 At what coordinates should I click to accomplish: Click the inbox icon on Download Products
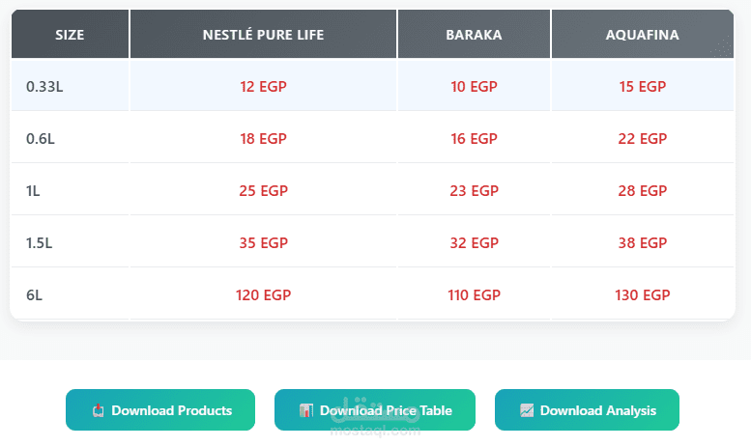coord(98,410)
